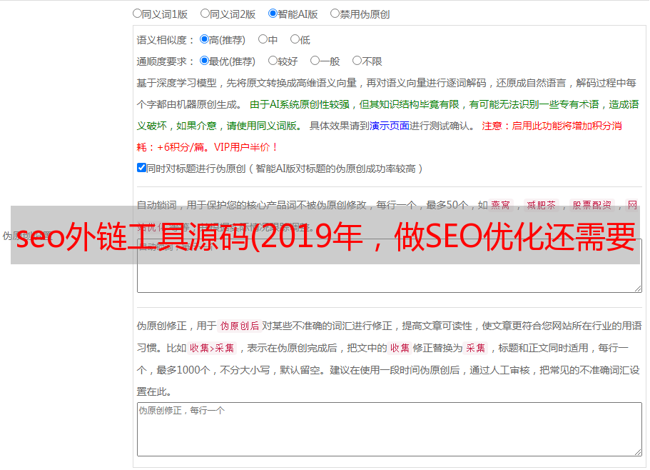Click into the 伪原创修正 text area
The height and width of the screenshot is (470, 650).
click(x=390, y=429)
